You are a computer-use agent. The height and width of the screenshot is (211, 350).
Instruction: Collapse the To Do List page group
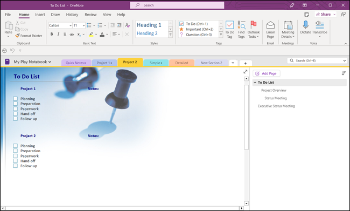click(x=255, y=83)
